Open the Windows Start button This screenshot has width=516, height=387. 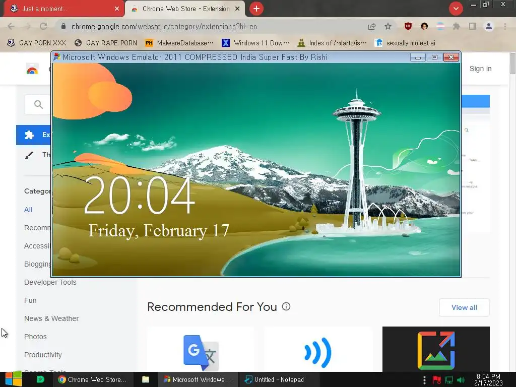(14, 379)
